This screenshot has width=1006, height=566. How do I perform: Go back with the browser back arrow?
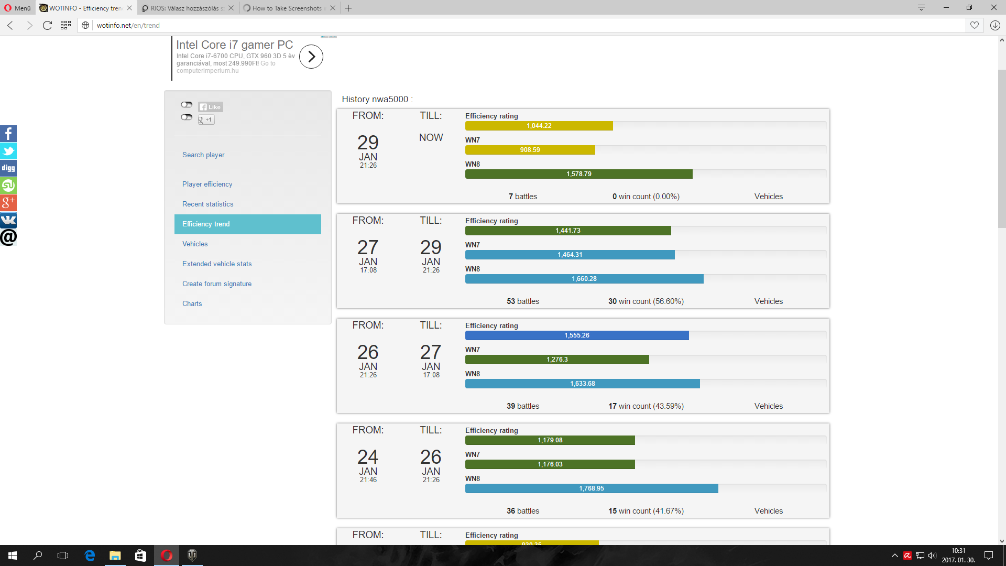tap(10, 25)
